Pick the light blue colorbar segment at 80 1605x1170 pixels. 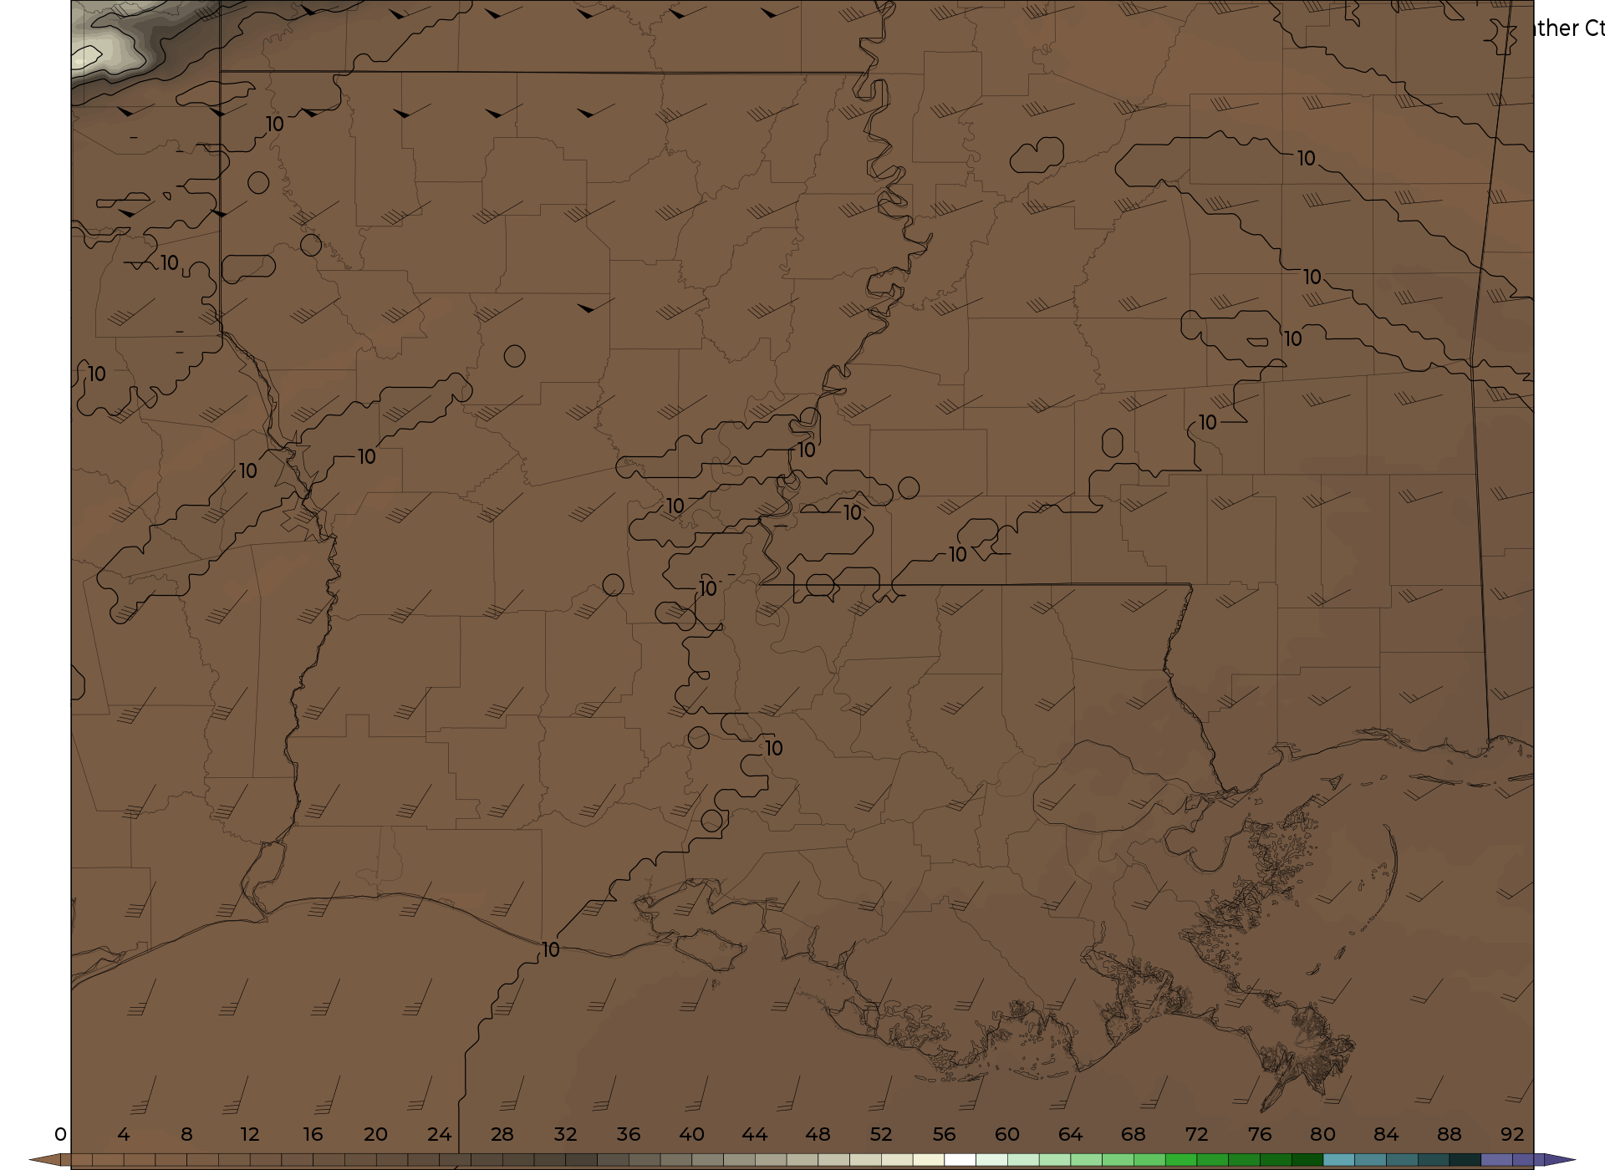tap(1338, 1161)
